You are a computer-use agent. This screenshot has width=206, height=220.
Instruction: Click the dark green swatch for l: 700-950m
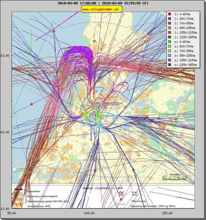[170, 23]
